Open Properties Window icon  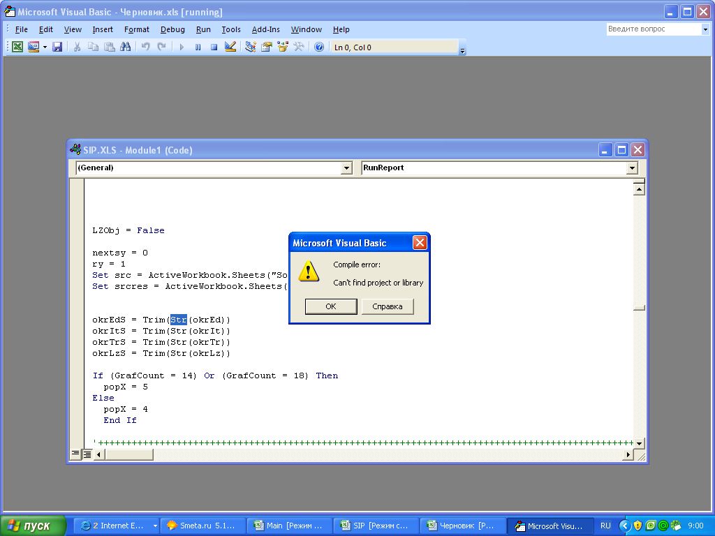(x=266, y=47)
